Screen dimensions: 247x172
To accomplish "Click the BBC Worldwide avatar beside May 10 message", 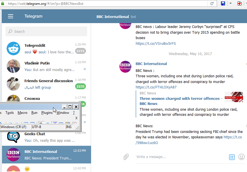I will pos(125,67).
